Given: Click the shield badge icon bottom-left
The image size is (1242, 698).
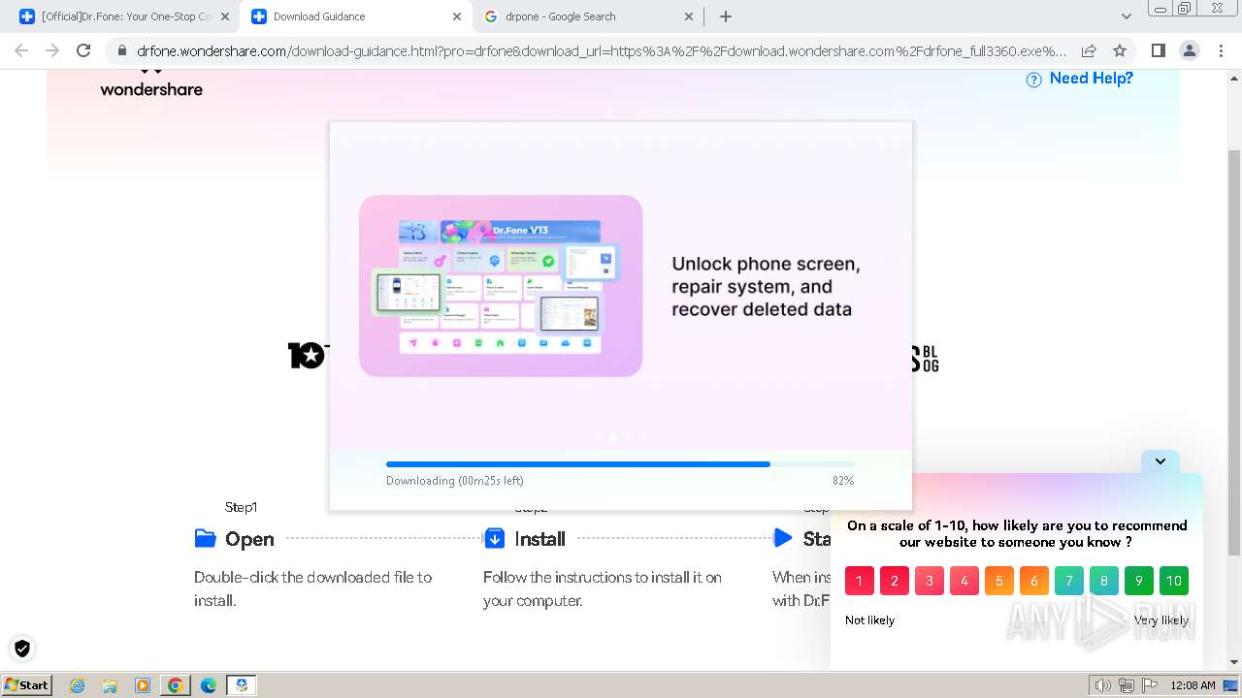Looking at the screenshot, I should 22,649.
